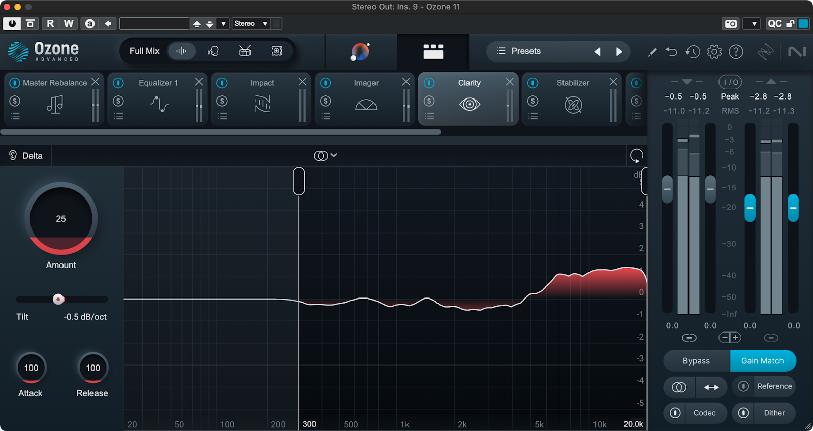813x431 pixels.
Task: Toggle the Master Rebalance power button
Action: point(15,83)
